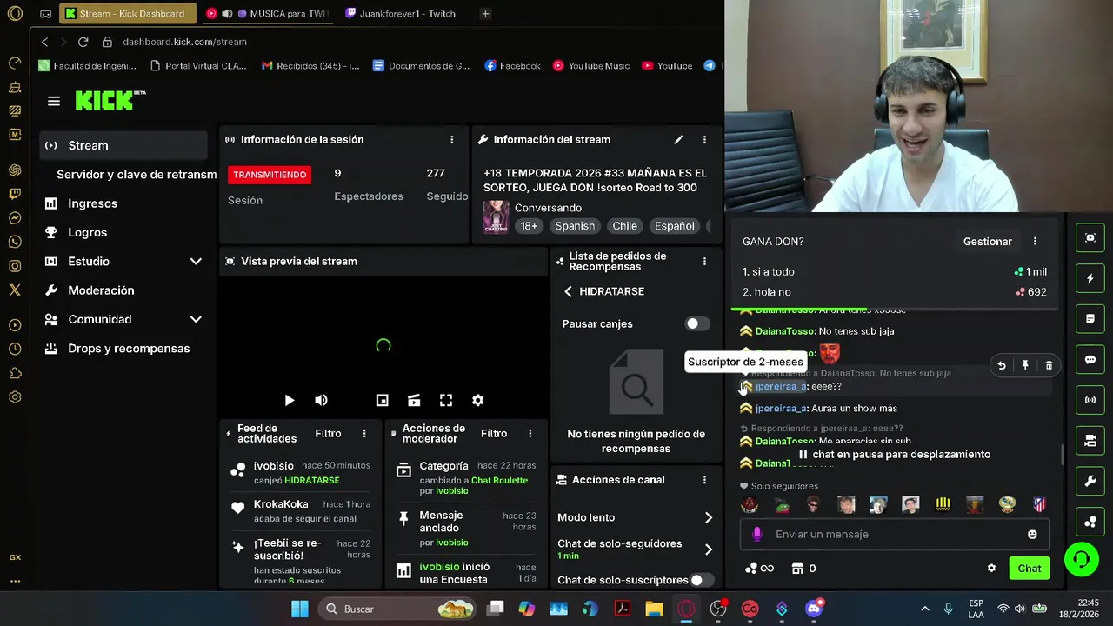Expand the Comunidad sidebar section
The height and width of the screenshot is (626, 1113).
tap(196, 319)
